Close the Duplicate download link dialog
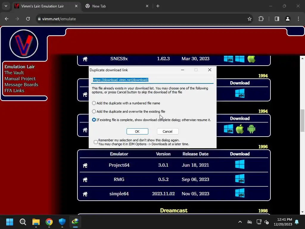This screenshot has width=305, height=229. coord(209,70)
